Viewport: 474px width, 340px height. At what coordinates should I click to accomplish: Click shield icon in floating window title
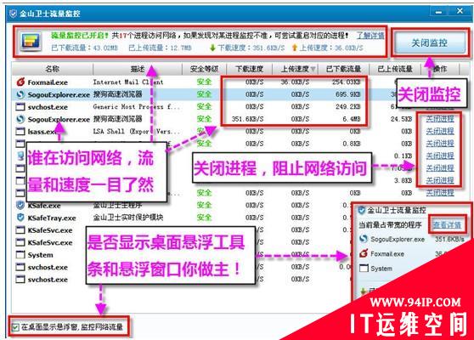(x=361, y=210)
